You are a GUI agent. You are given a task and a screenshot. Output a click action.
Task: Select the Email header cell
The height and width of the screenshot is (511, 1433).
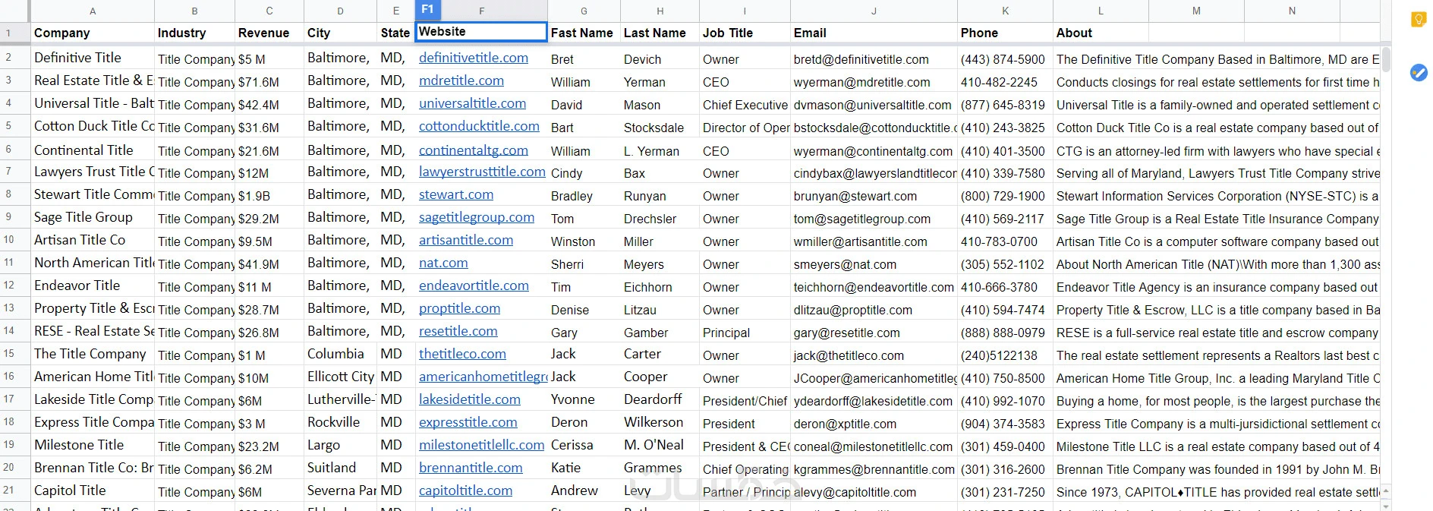click(874, 33)
